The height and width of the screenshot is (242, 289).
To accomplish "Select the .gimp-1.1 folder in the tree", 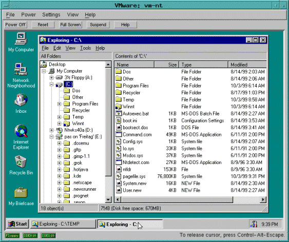I will (81, 156).
